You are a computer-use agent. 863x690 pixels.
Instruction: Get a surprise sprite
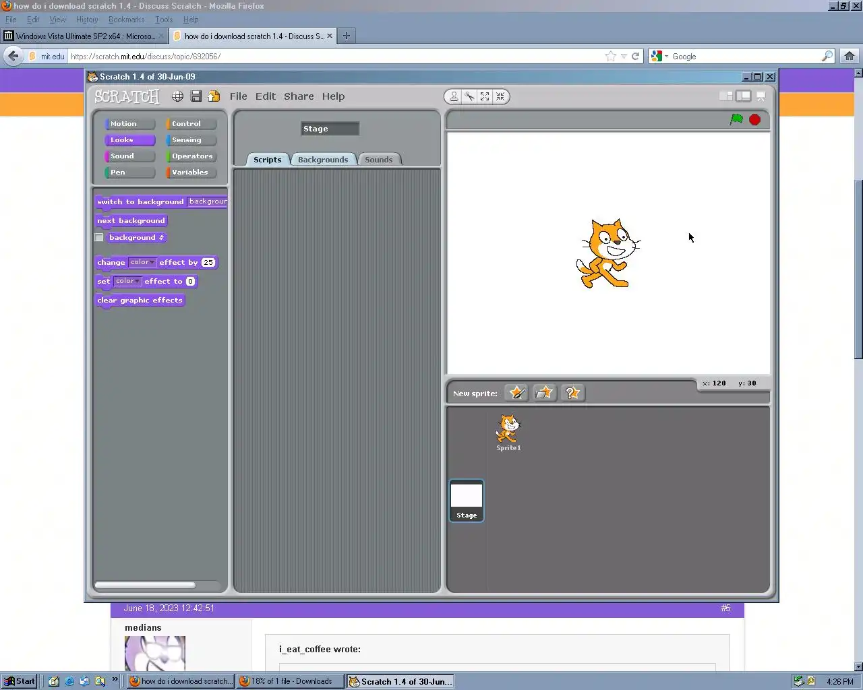pos(572,393)
